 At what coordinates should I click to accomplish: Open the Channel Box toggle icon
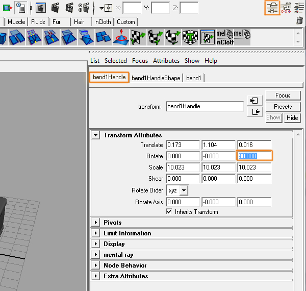299,7
